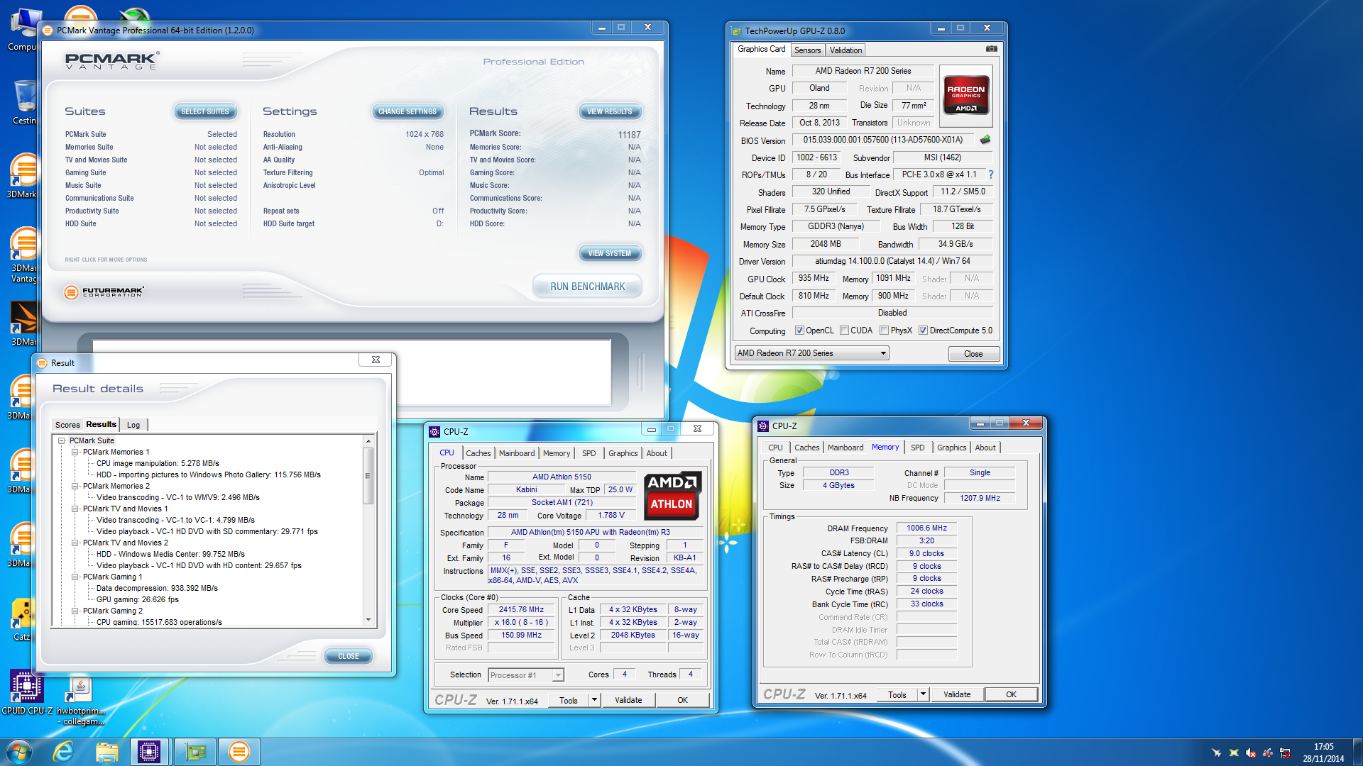Toggle the PhysX checkbox in GPU-Z

pyautogui.click(x=884, y=331)
